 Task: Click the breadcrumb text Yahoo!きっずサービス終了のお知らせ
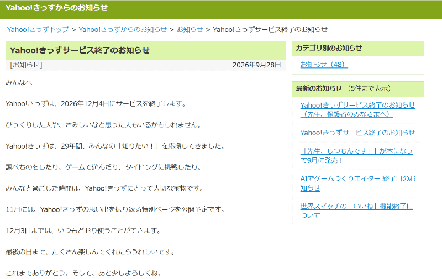(270, 30)
